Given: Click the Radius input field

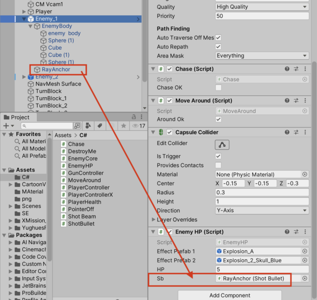Looking at the screenshot, I should pyautogui.click(x=262, y=192).
